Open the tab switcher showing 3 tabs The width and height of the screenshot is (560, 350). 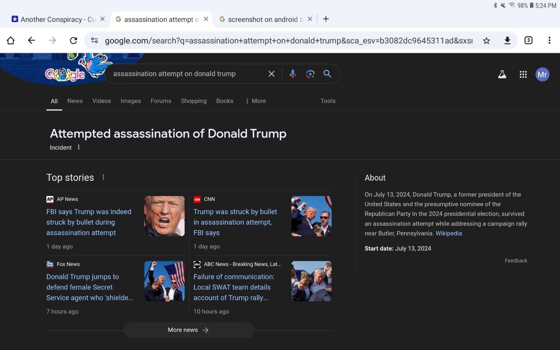[x=528, y=41]
